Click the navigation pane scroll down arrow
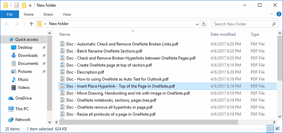Viewport: 283px width, 133px height. click(50, 122)
